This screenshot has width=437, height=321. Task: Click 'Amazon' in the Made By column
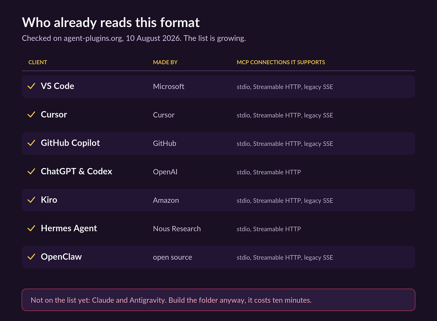pyautogui.click(x=166, y=200)
